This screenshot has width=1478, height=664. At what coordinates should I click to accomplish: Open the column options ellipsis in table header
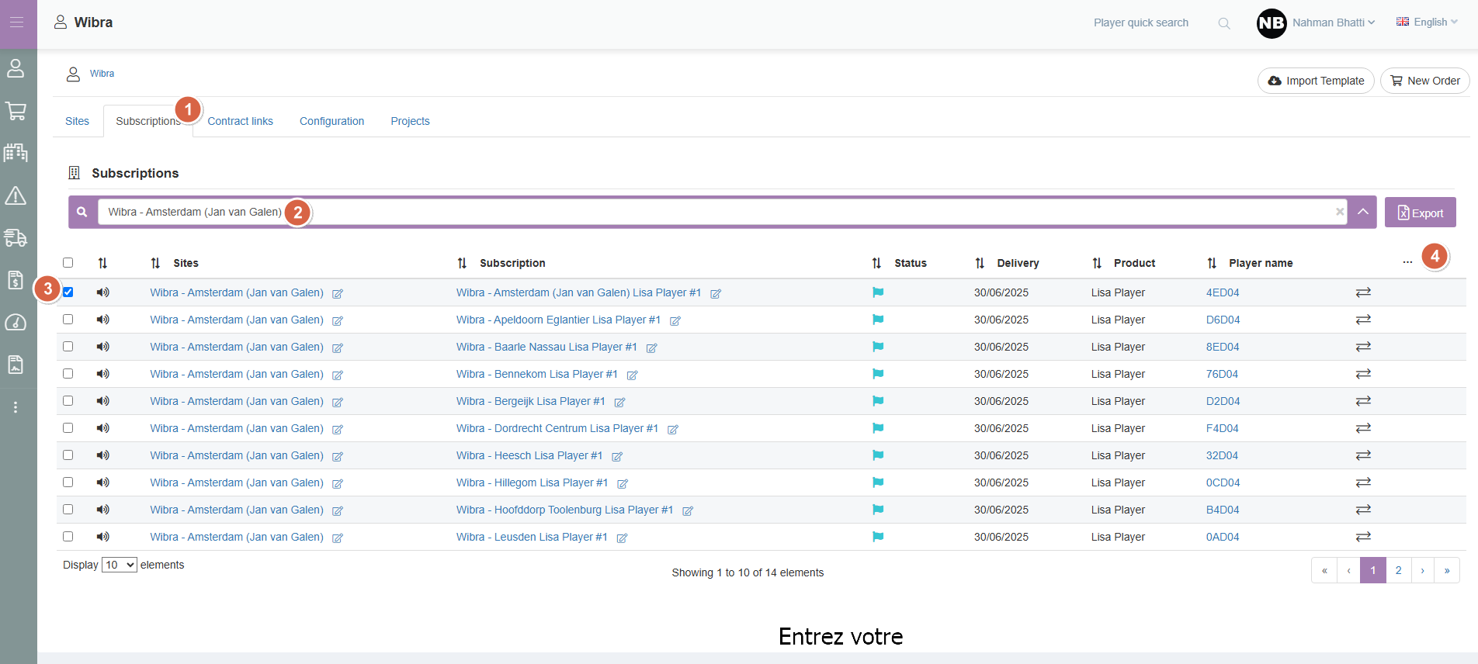tap(1407, 262)
